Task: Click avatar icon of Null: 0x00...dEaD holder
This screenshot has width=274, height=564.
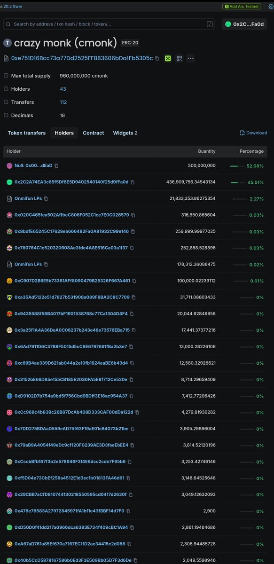Action: 9,166
